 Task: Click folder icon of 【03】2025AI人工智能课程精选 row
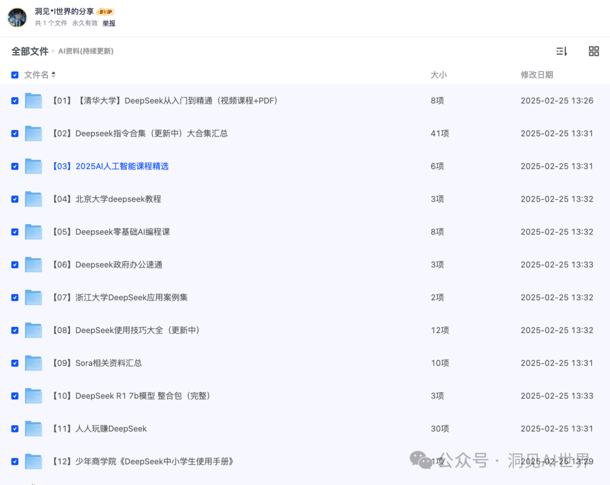pos(33,166)
